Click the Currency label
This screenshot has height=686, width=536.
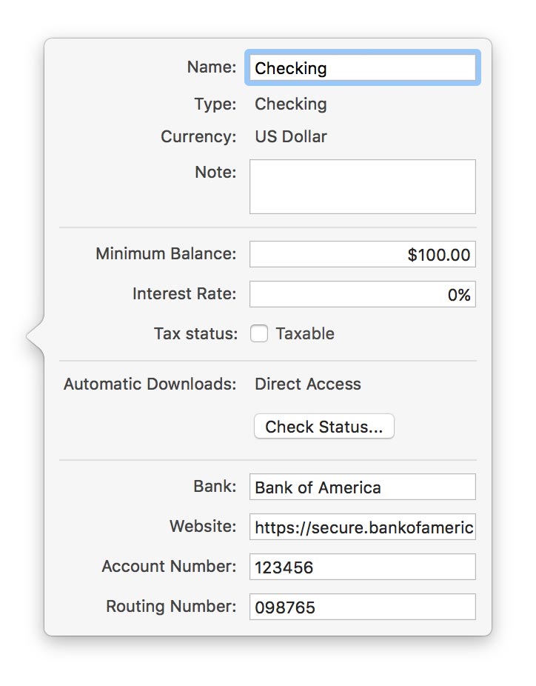click(198, 137)
